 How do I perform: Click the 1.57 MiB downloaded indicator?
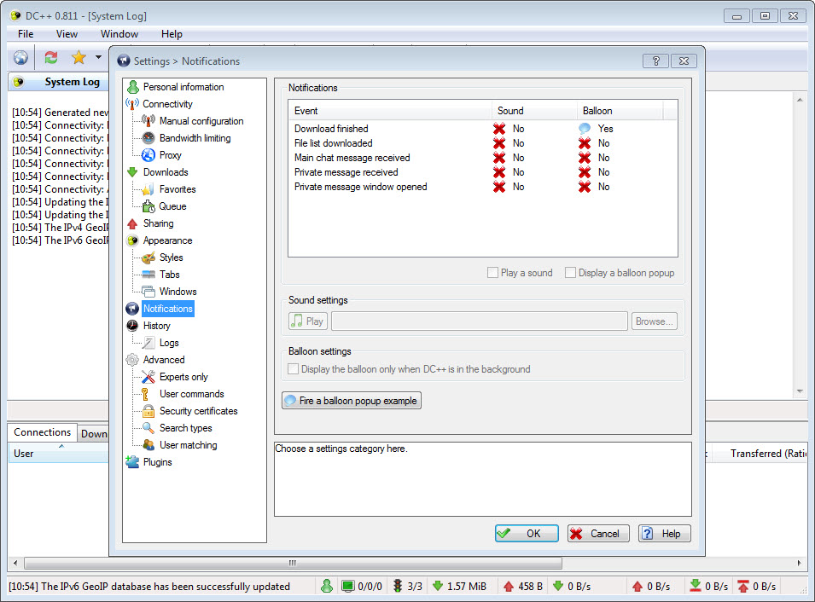pyautogui.click(x=459, y=587)
